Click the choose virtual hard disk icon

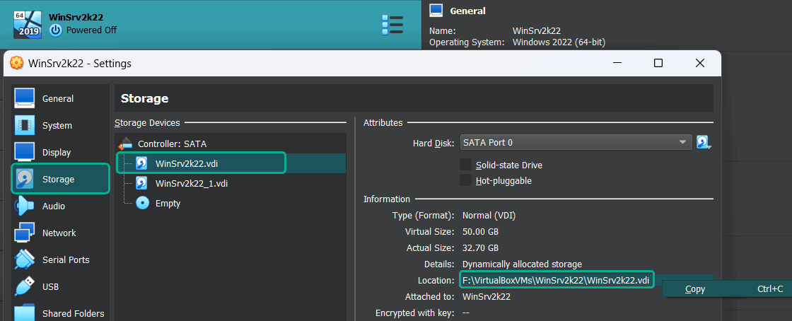pyautogui.click(x=704, y=142)
